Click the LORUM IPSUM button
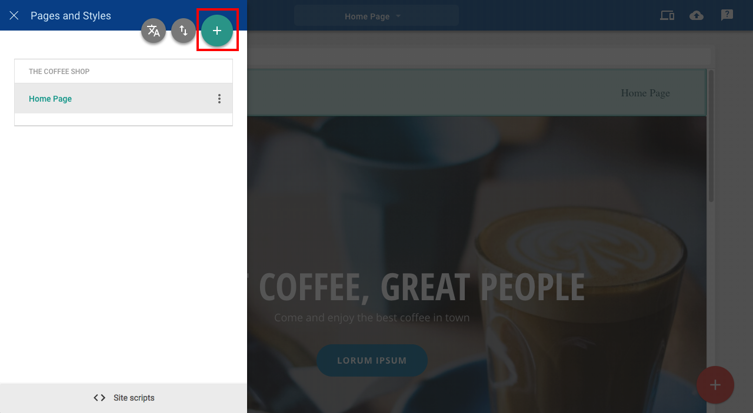Screen dimensions: 753x413 coord(372,360)
